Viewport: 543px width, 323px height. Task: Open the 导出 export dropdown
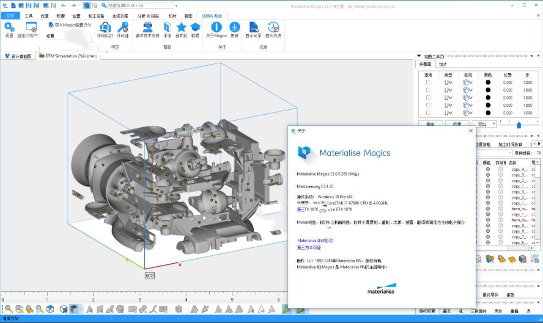click(x=485, y=124)
